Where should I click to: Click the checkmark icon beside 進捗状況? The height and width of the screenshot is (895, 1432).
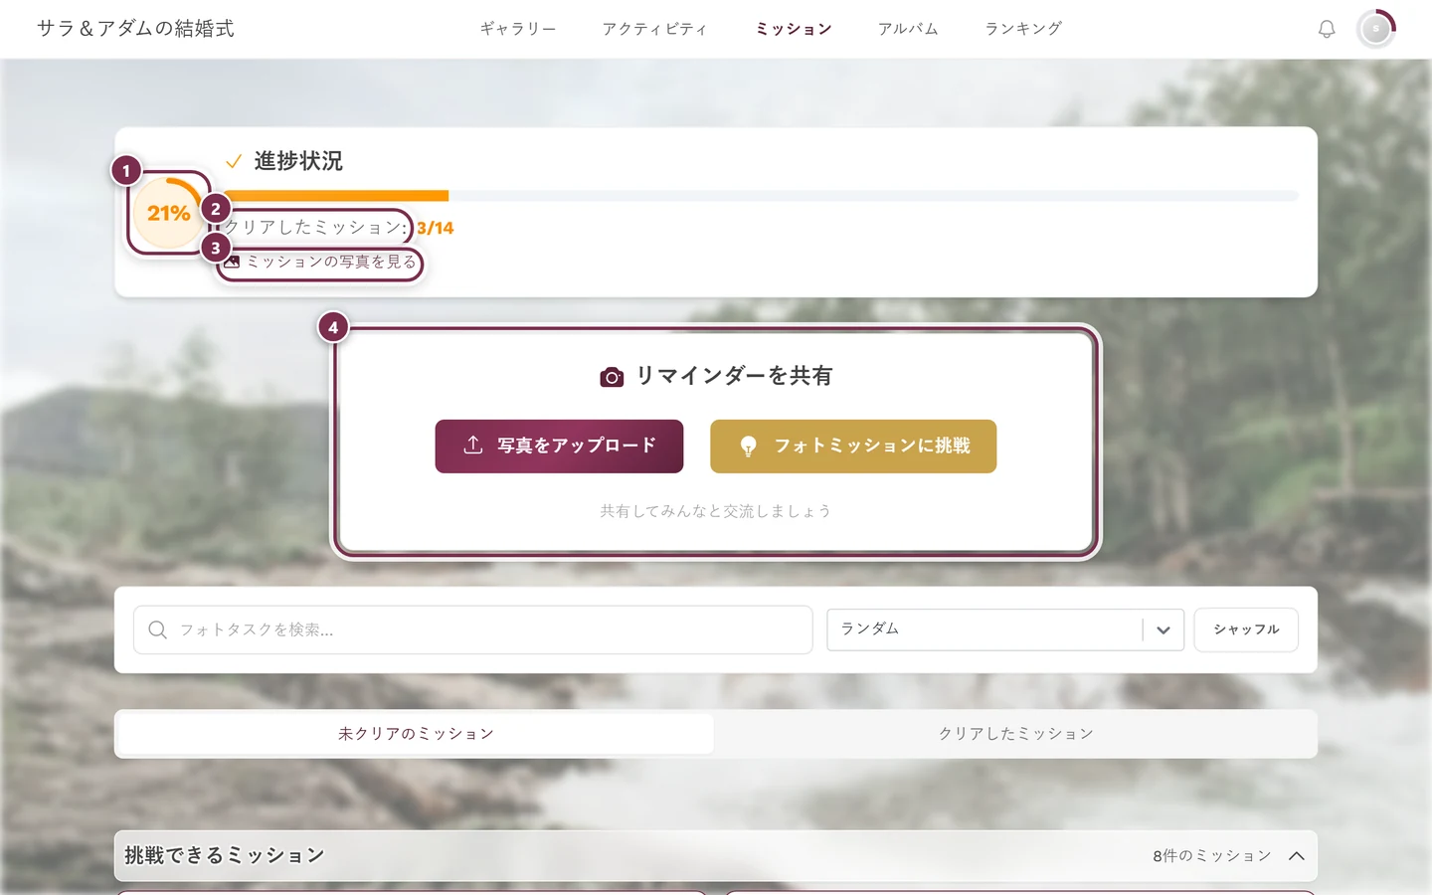click(x=234, y=161)
